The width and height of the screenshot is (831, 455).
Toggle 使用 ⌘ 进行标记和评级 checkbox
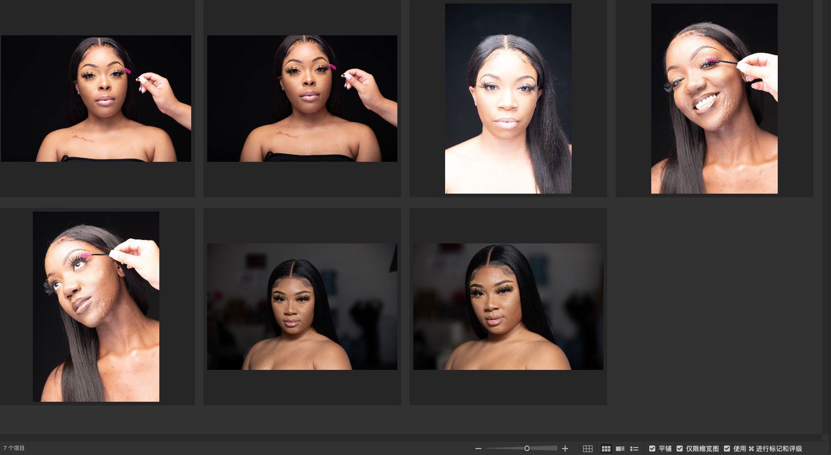(727, 449)
